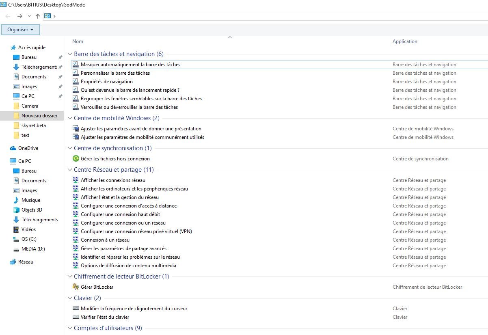This screenshot has width=488, height=335.
Task: Open the MEDIA (D:) drive
Action: [33, 249]
